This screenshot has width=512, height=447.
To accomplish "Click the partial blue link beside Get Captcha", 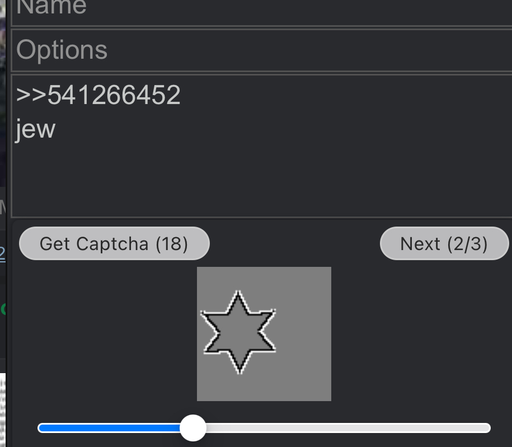I will [x=3, y=253].
